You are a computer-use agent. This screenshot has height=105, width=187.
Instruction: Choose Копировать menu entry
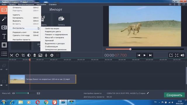point(24,18)
